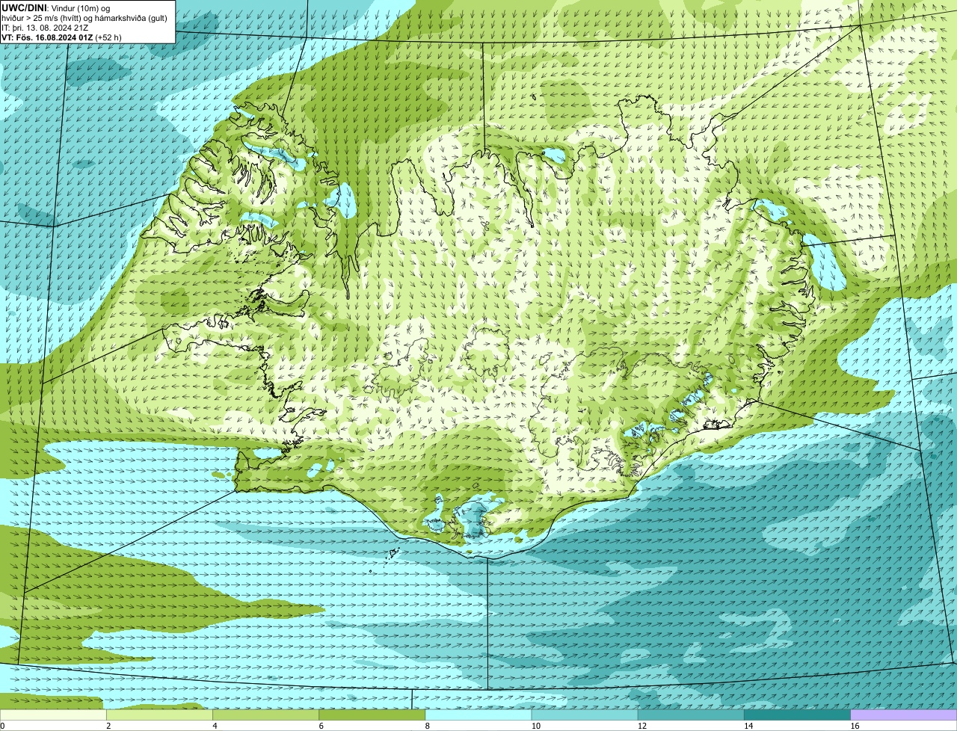Click the "16" label on the wind scale
Screen dimensions: 957x731
click(855, 726)
